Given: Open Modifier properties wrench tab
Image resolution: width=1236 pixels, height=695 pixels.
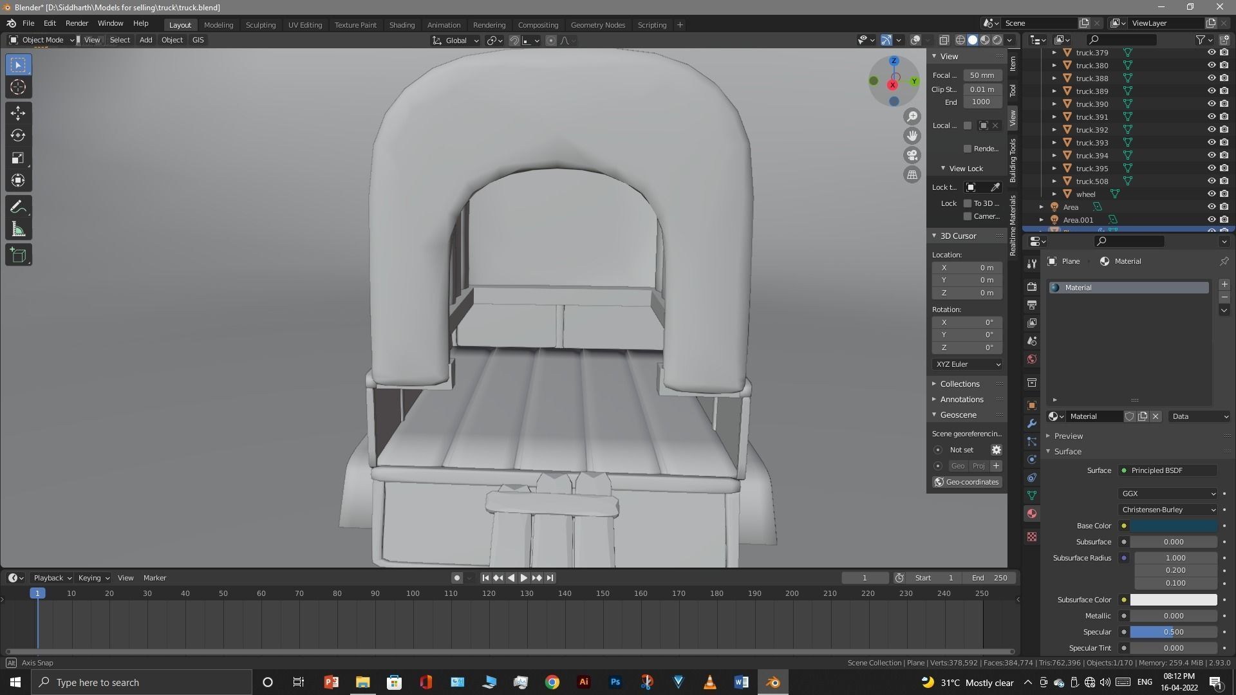Looking at the screenshot, I should (1032, 423).
